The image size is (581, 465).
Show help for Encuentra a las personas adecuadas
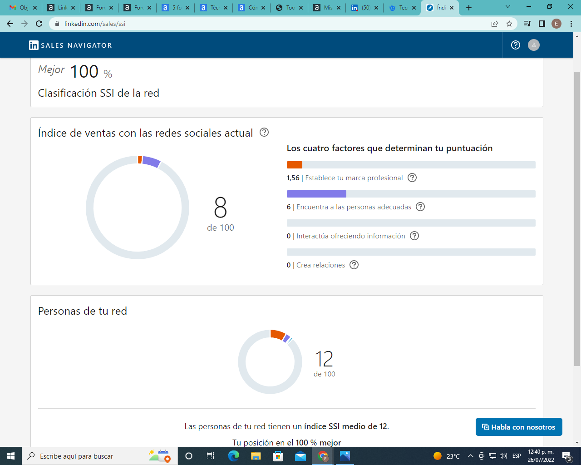tap(421, 207)
